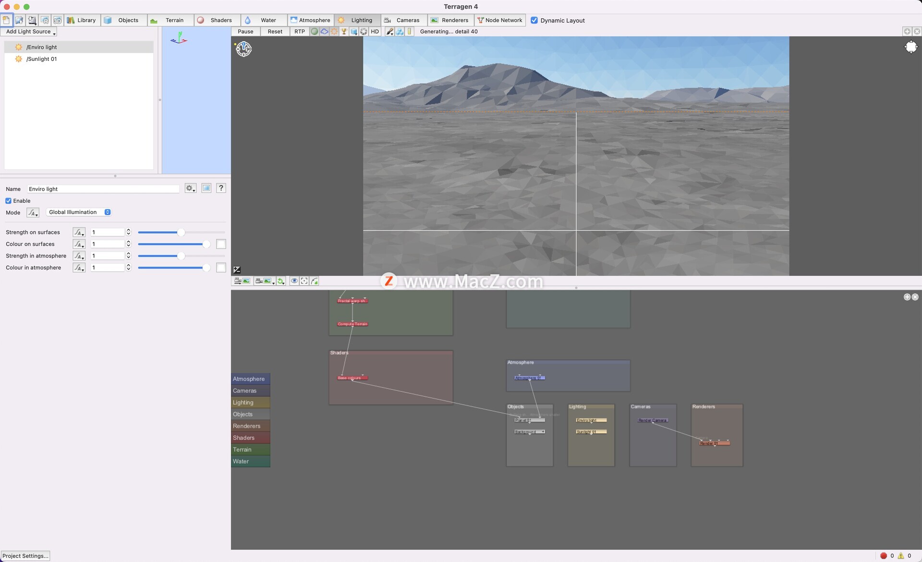
Task: Toggle the atmosphere cloud preview icon
Action: pyautogui.click(x=325, y=32)
